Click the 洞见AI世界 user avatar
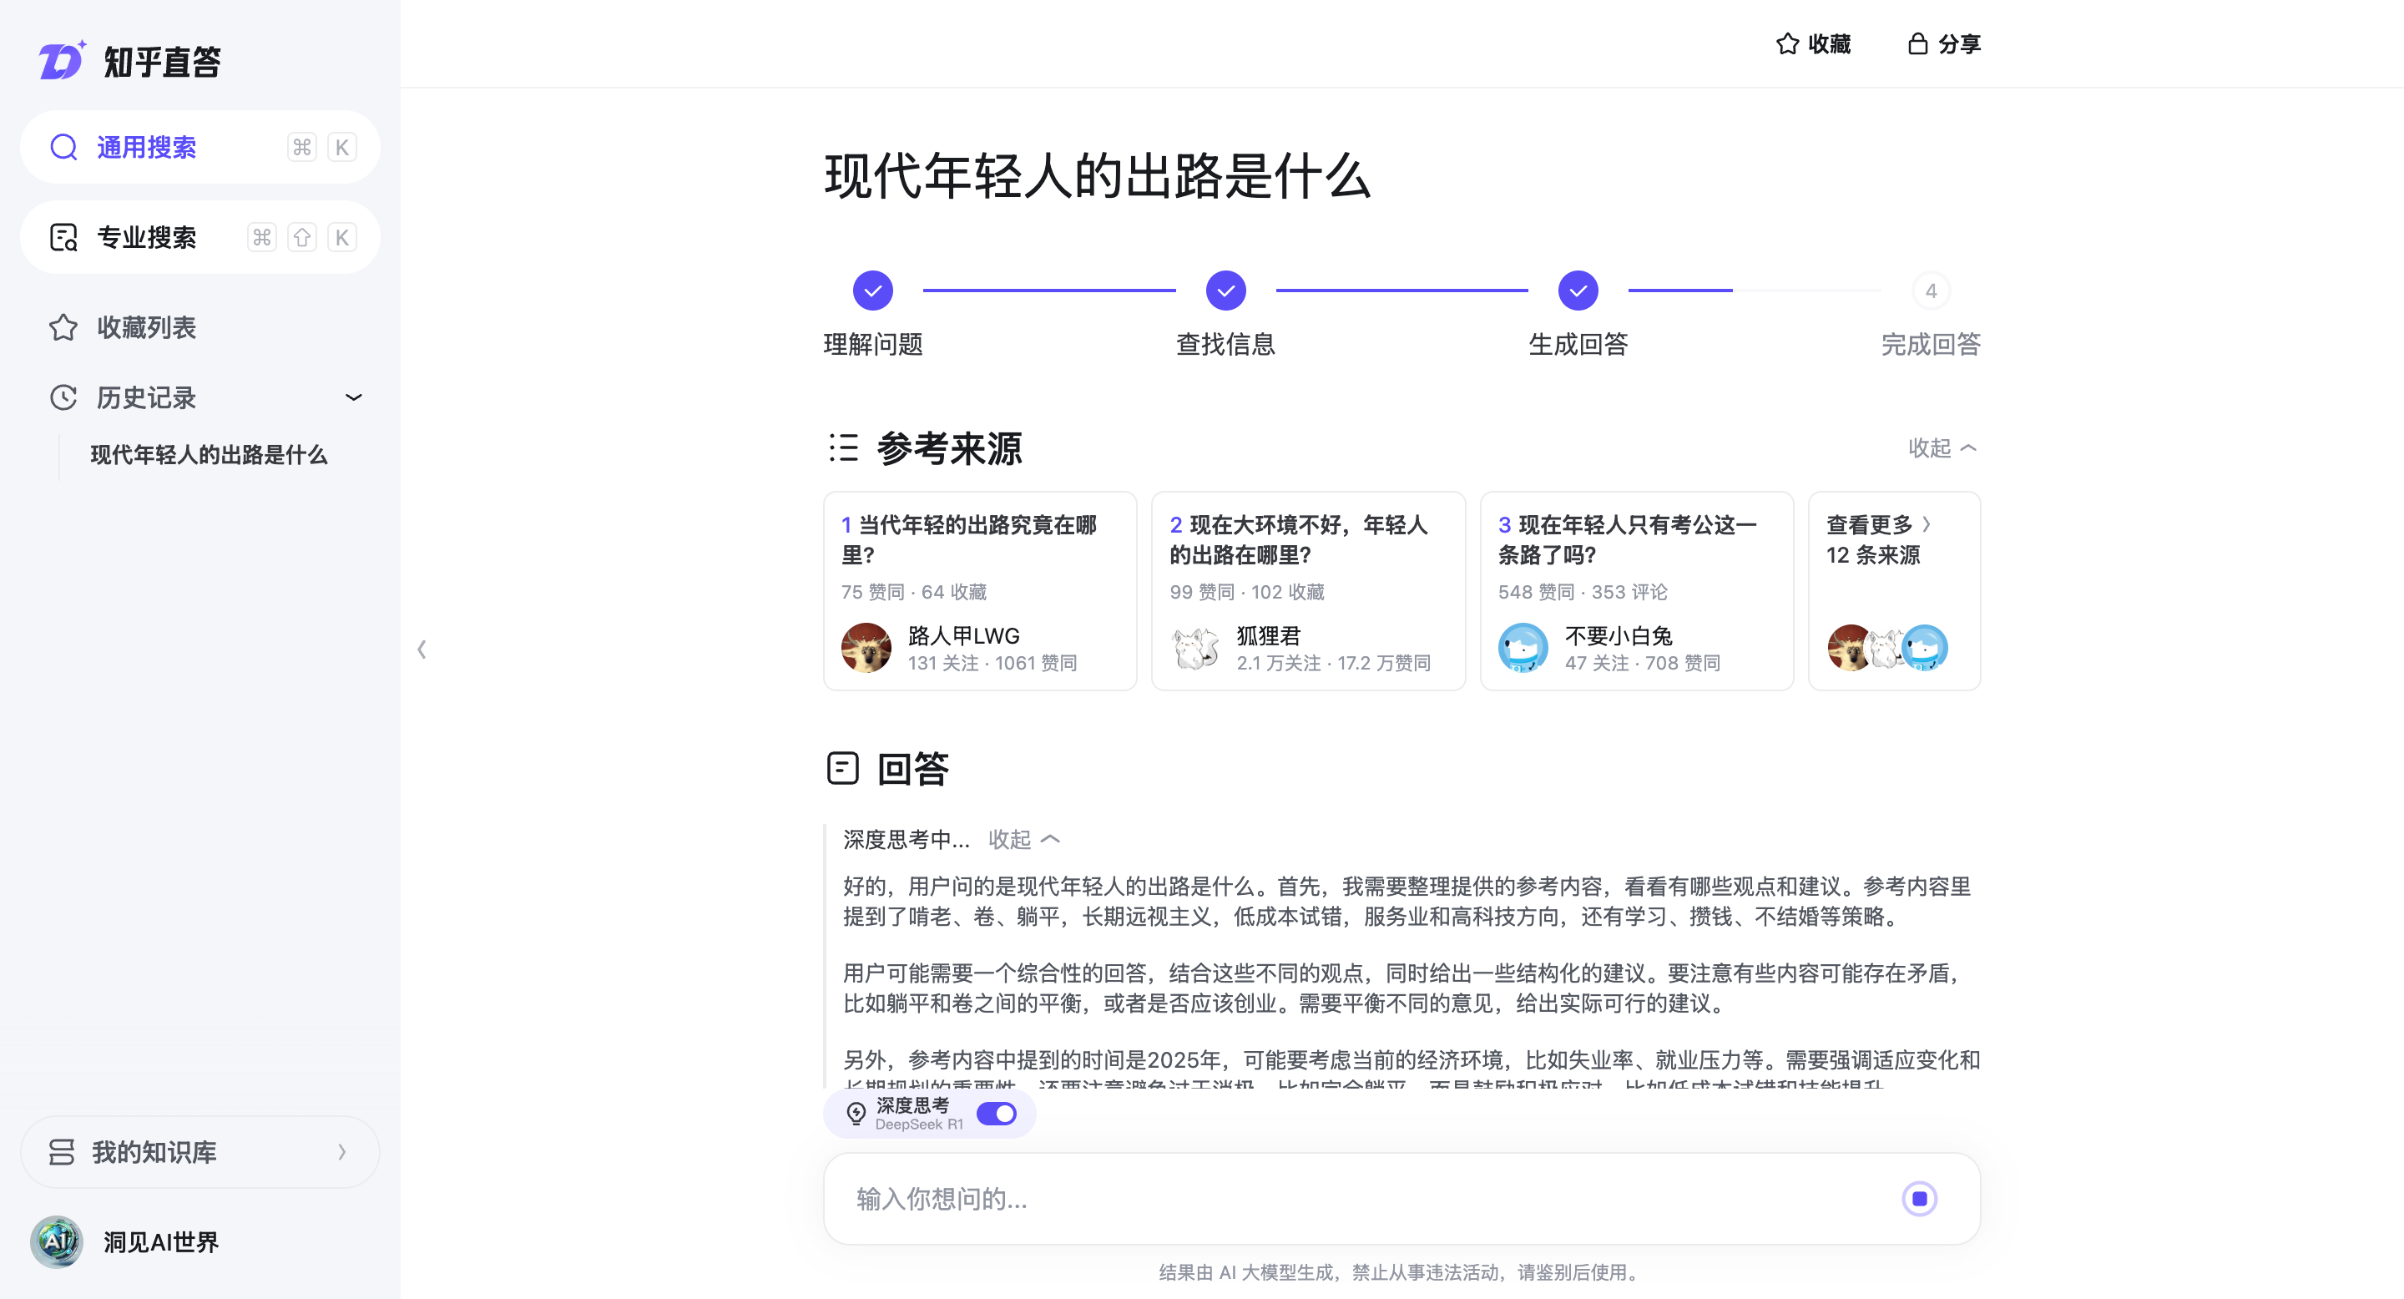The width and height of the screenshot is (2404, 1299). [56, 1241]
